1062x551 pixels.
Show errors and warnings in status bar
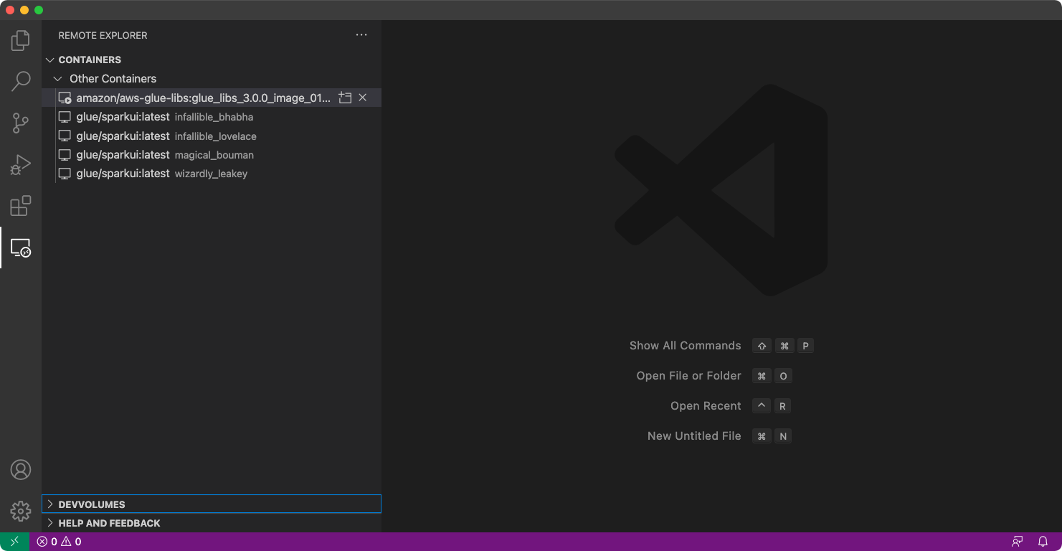pyautogui.click(x=60, y=542)
